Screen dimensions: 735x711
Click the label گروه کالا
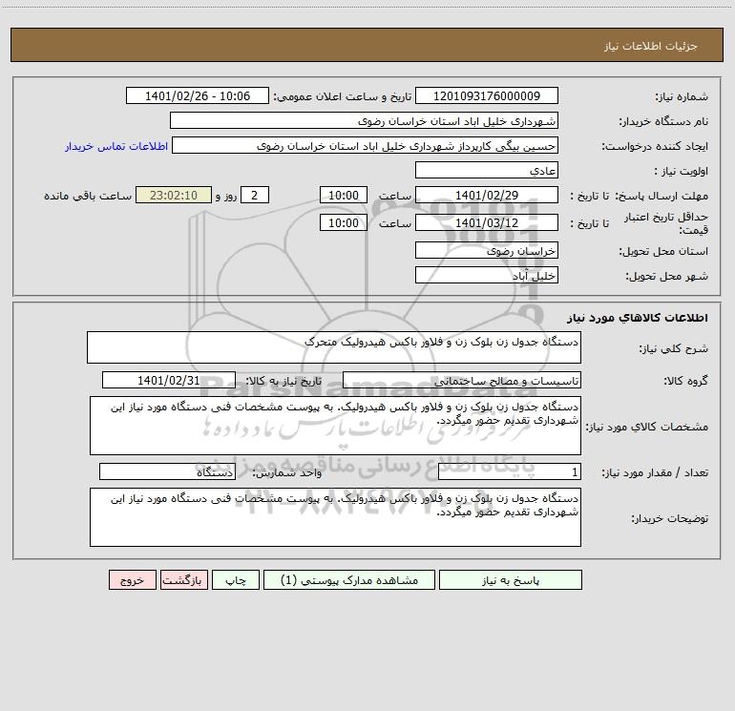(685, 381)
